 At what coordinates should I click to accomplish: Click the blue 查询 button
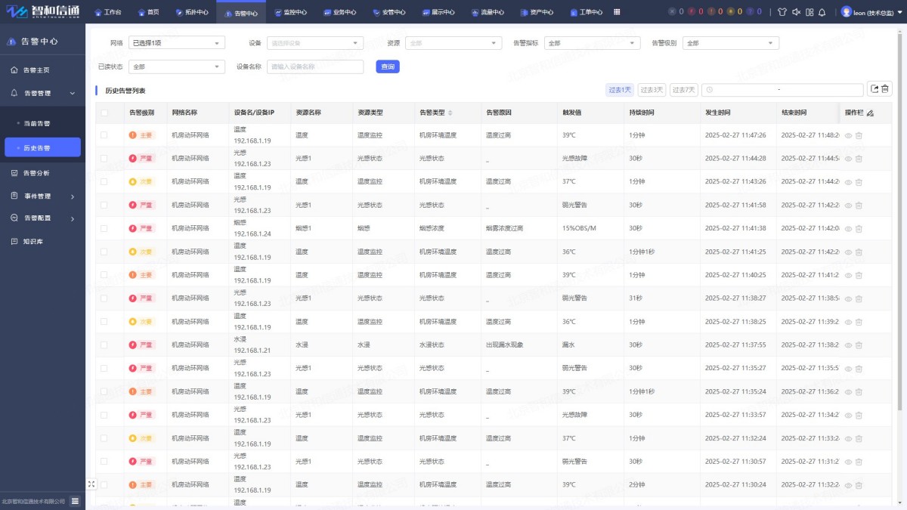coord(388,66)
